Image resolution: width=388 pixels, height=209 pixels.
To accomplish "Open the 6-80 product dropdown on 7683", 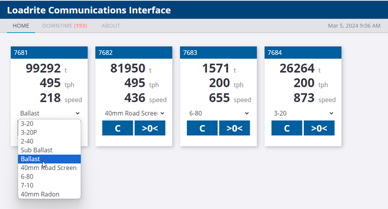I will (x=219, y=113).
